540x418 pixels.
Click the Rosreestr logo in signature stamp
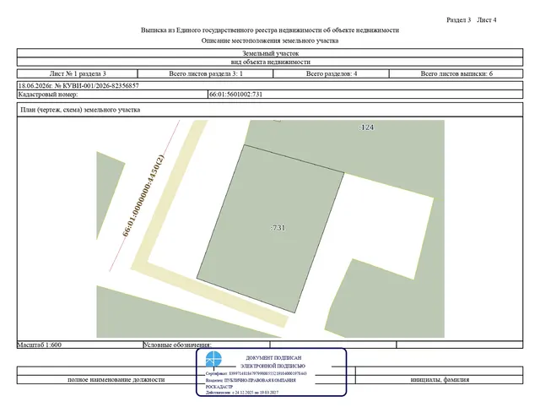(x=213, y=359)
